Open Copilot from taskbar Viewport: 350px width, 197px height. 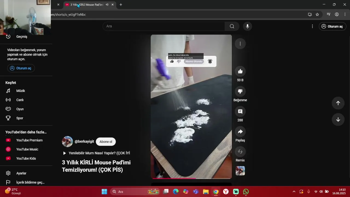186,192
